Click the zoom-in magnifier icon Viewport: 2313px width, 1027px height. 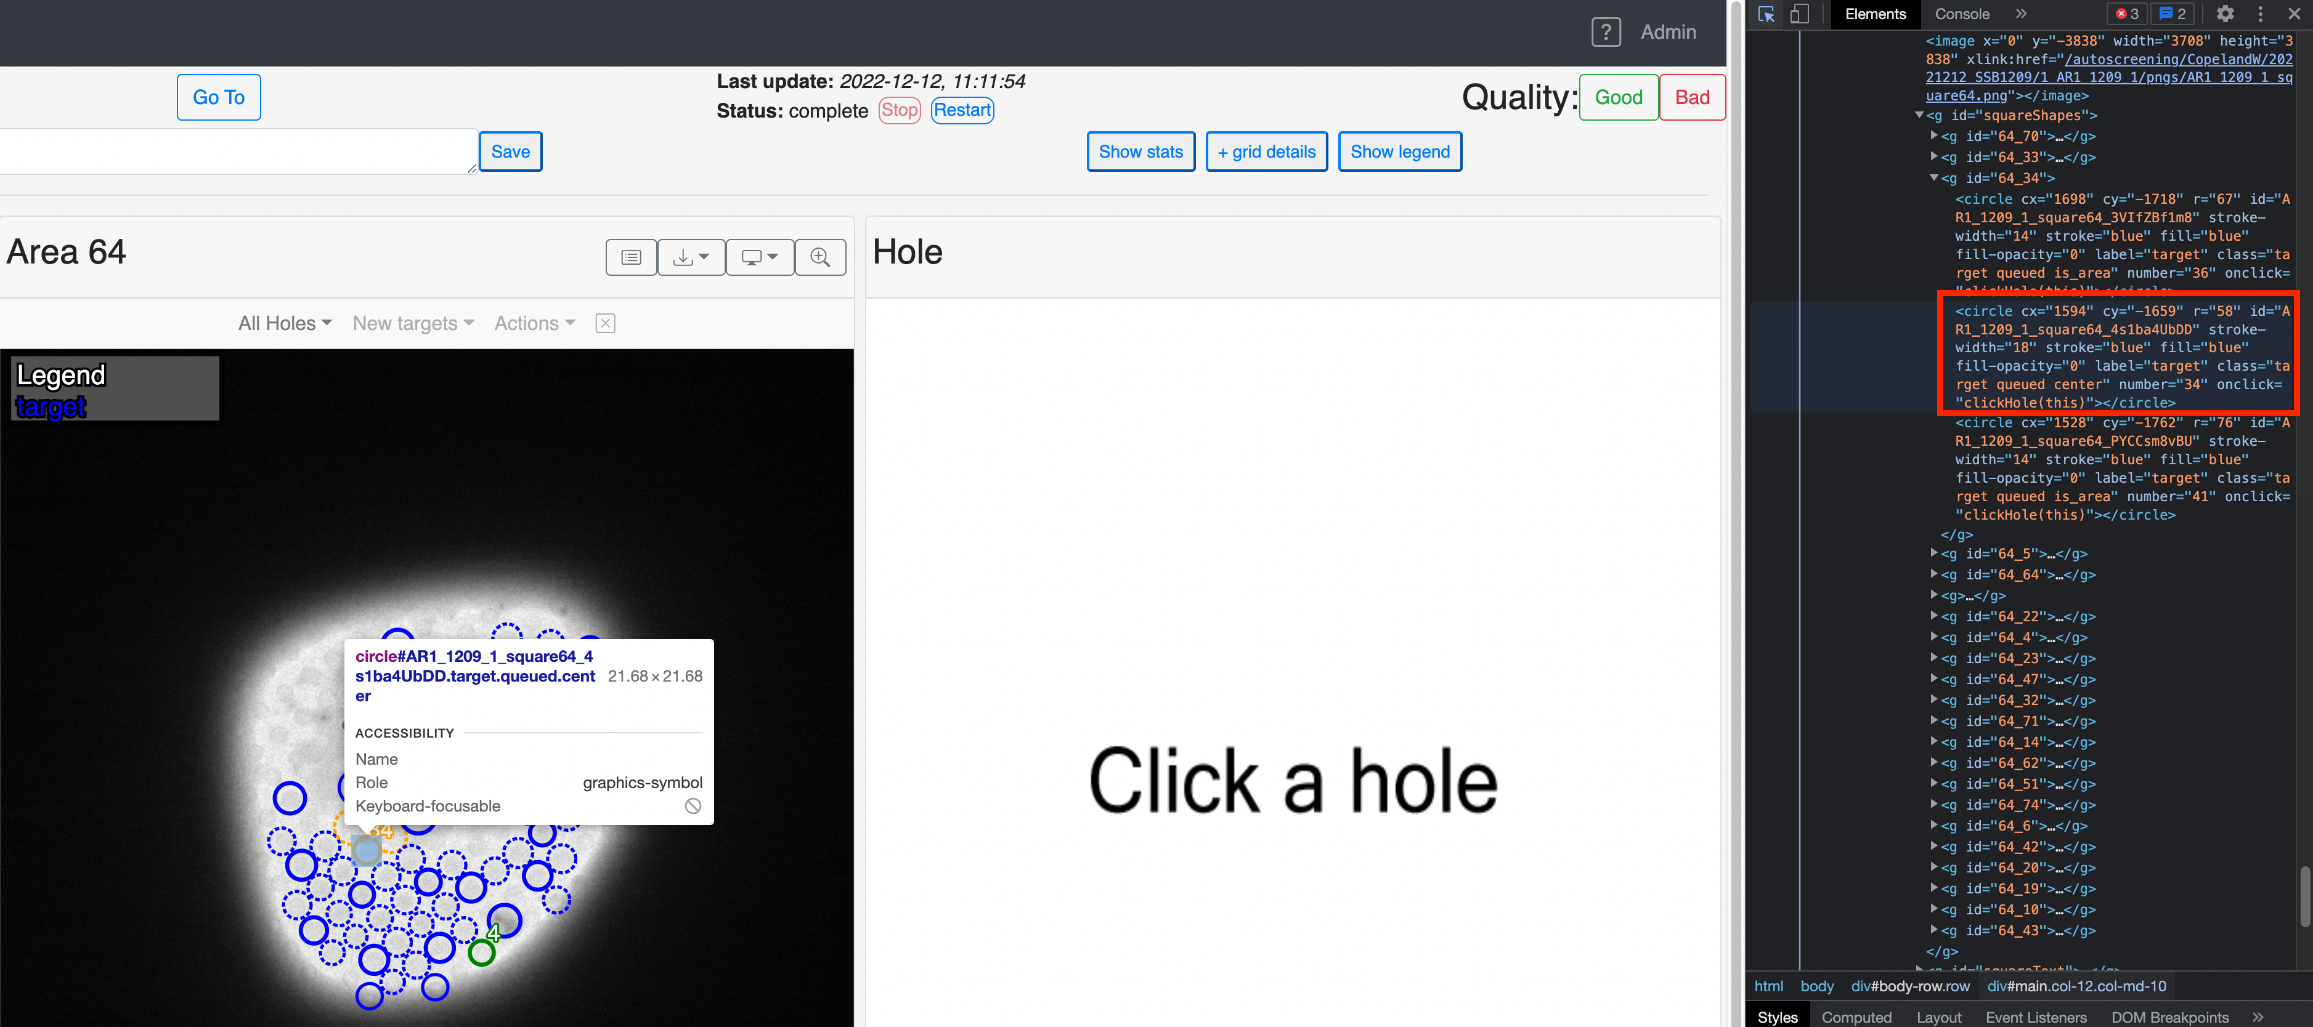point(820,257)
